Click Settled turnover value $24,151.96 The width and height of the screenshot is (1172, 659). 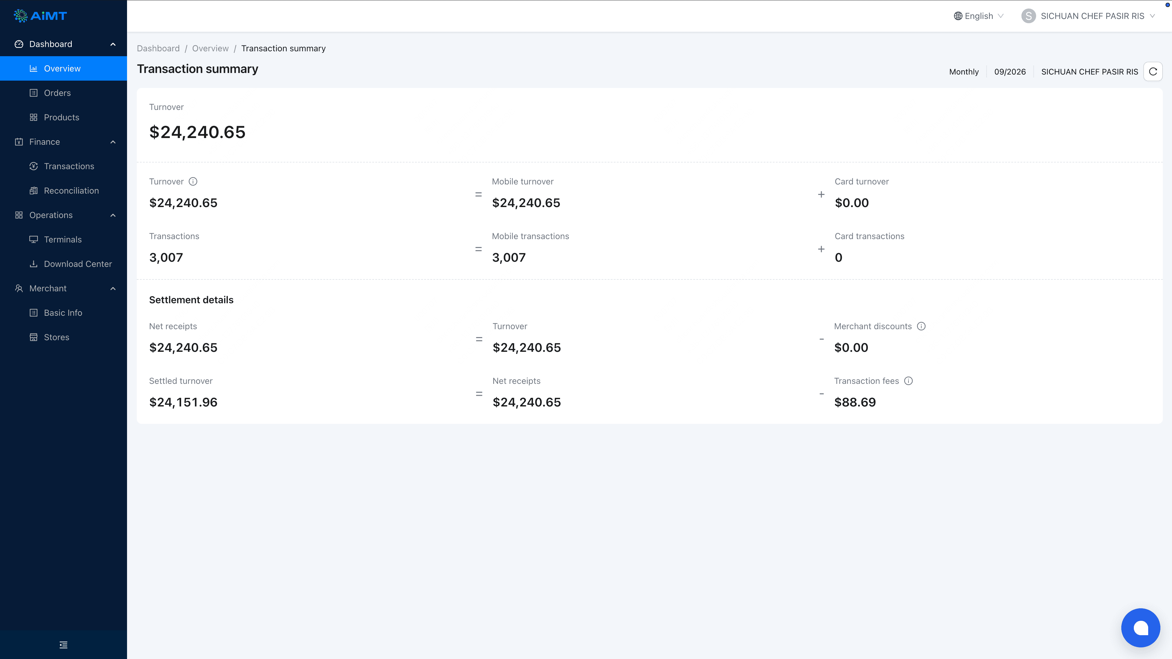click(x=183, y=402)
